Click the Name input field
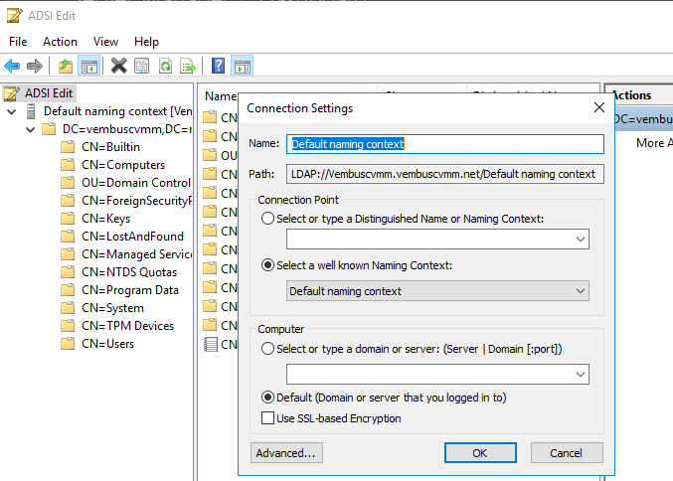 click(x=445, y=144)
